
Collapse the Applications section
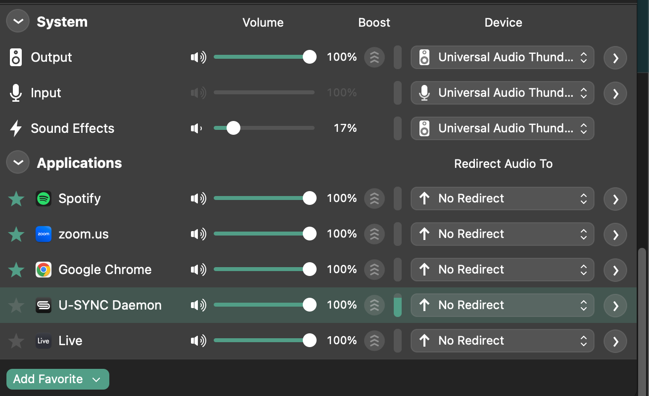[18, 163]
